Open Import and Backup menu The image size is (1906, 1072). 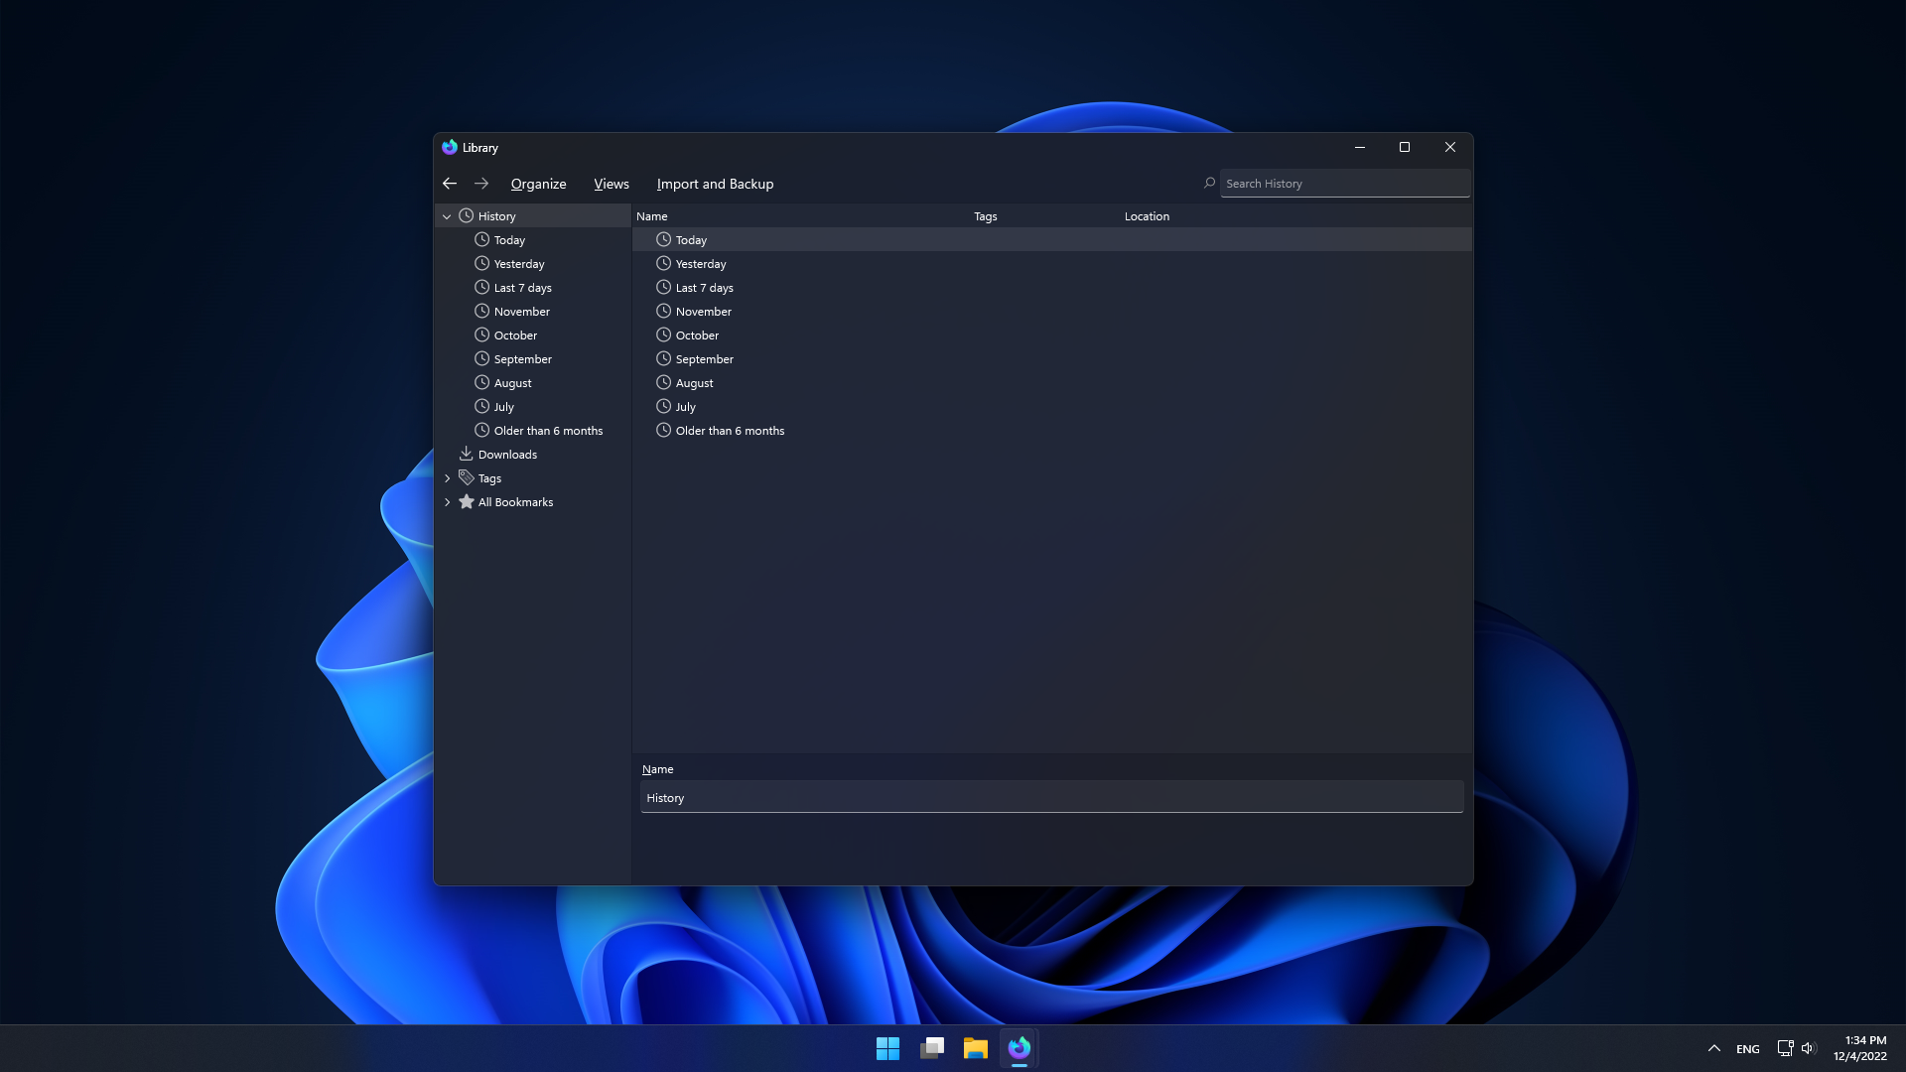coord(715,184)
